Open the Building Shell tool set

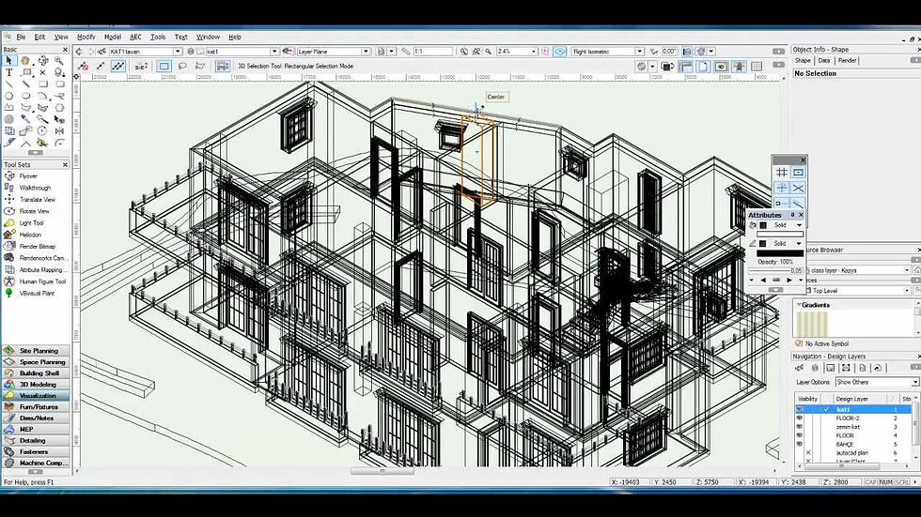tap(36, 373)
